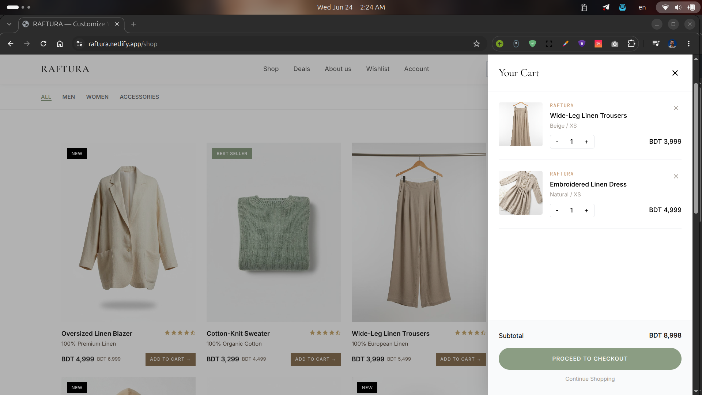Click the RAFTURA logo
The image size is (702, 395).
[65, 69]
